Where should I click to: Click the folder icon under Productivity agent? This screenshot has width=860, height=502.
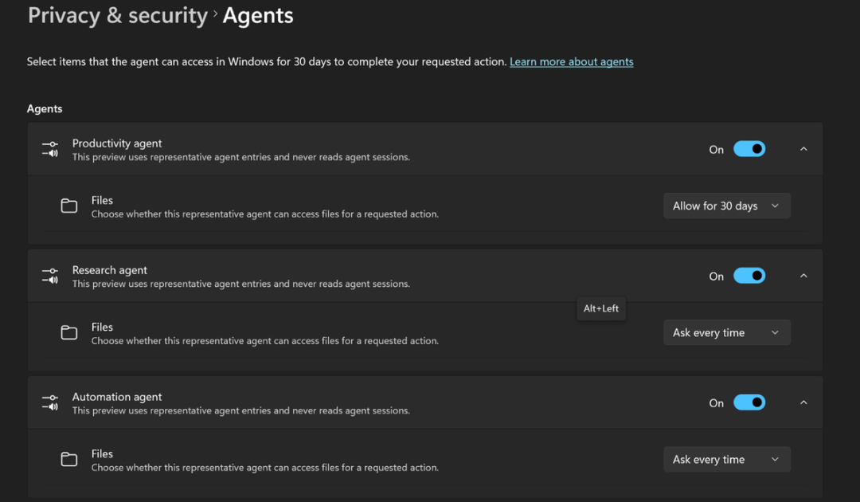click(69, 206)
